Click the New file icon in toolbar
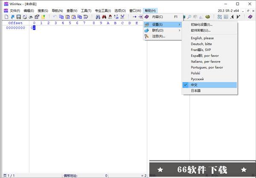Image resolution: width=256 pixels, height=178 pixels. (6, 17)
